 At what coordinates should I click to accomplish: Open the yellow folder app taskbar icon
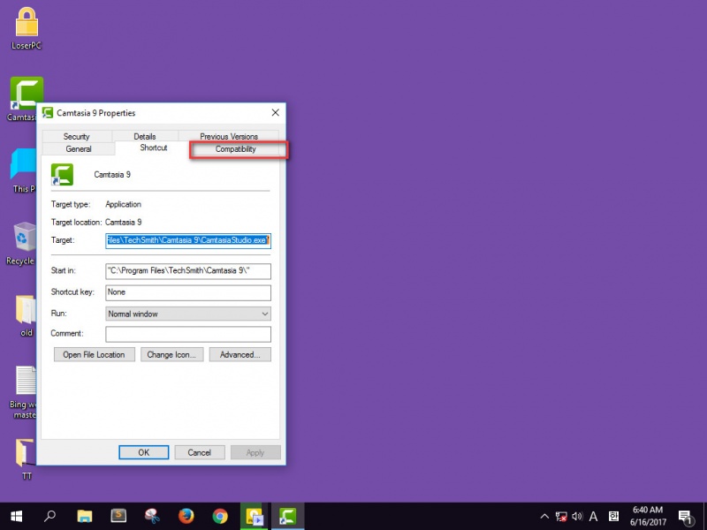click(254, 516)
